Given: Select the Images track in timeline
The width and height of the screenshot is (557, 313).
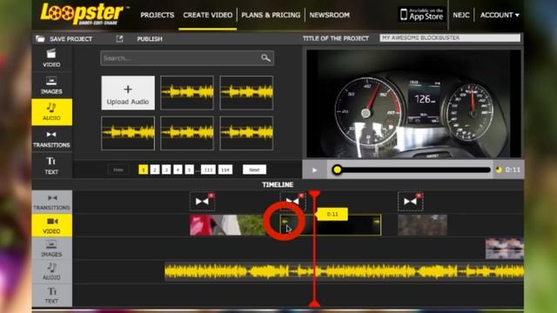Looking at the screenshot, I should tap(52, 249).
